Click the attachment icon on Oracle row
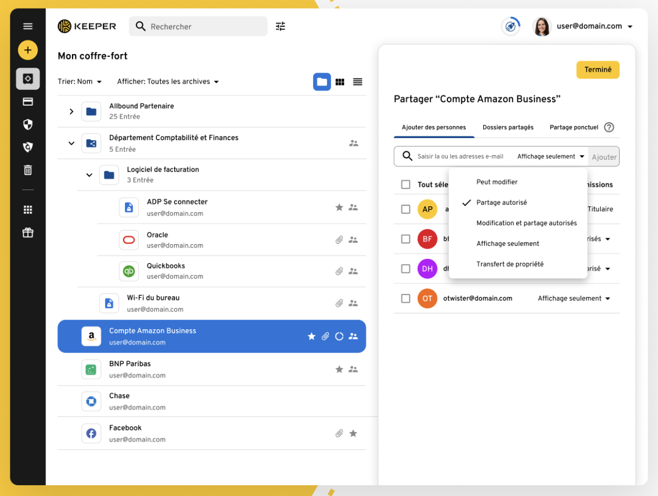The image size is (658, 496). (x=339, y=239)
